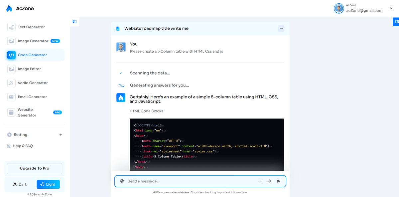Viewport: 399px width, 197px height.
Task: Open Website Generator menu item
Action: point(35,112)
